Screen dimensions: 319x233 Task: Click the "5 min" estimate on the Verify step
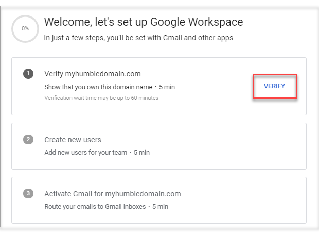point(167,87)
